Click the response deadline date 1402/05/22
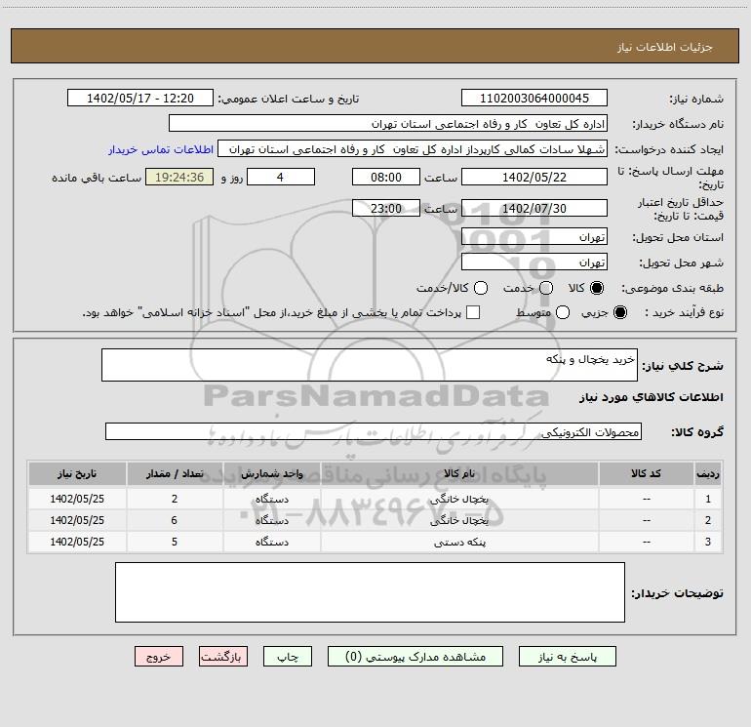This screenshot has height=727, width=751. 534,177
